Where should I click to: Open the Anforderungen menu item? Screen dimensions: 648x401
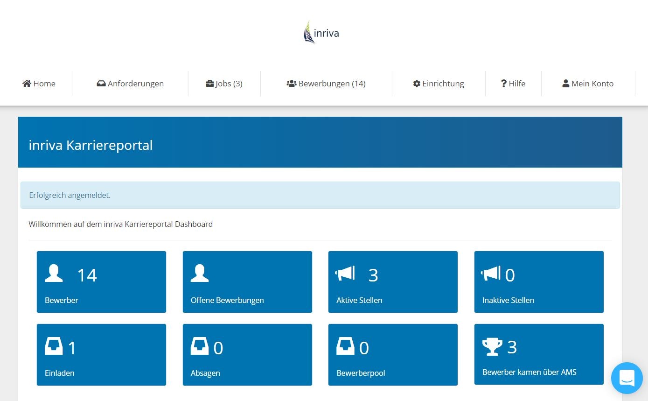tap(130, 84)
